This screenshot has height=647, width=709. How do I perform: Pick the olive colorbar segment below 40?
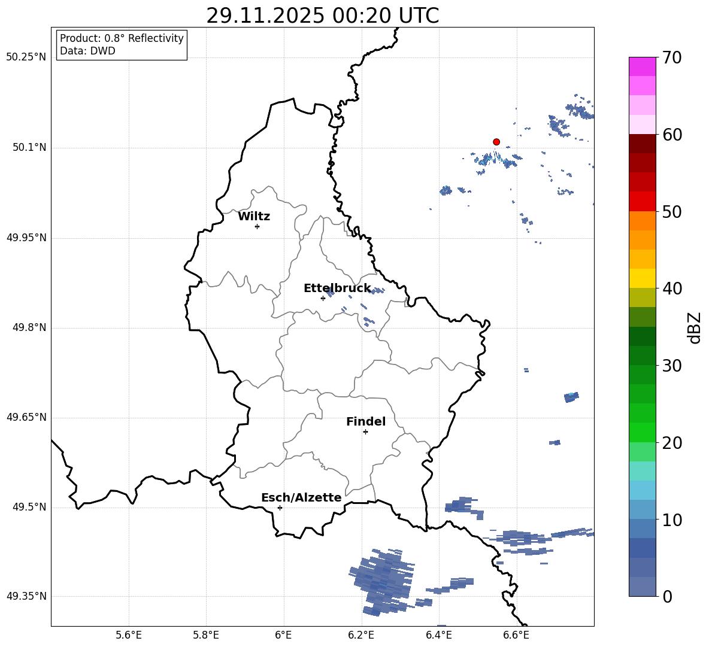point(643,297)
